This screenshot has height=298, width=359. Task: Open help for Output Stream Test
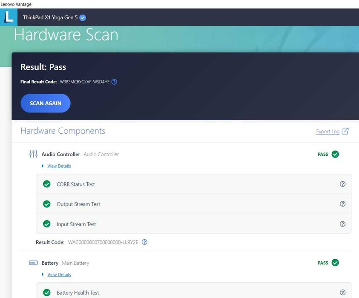click(342, 204)
